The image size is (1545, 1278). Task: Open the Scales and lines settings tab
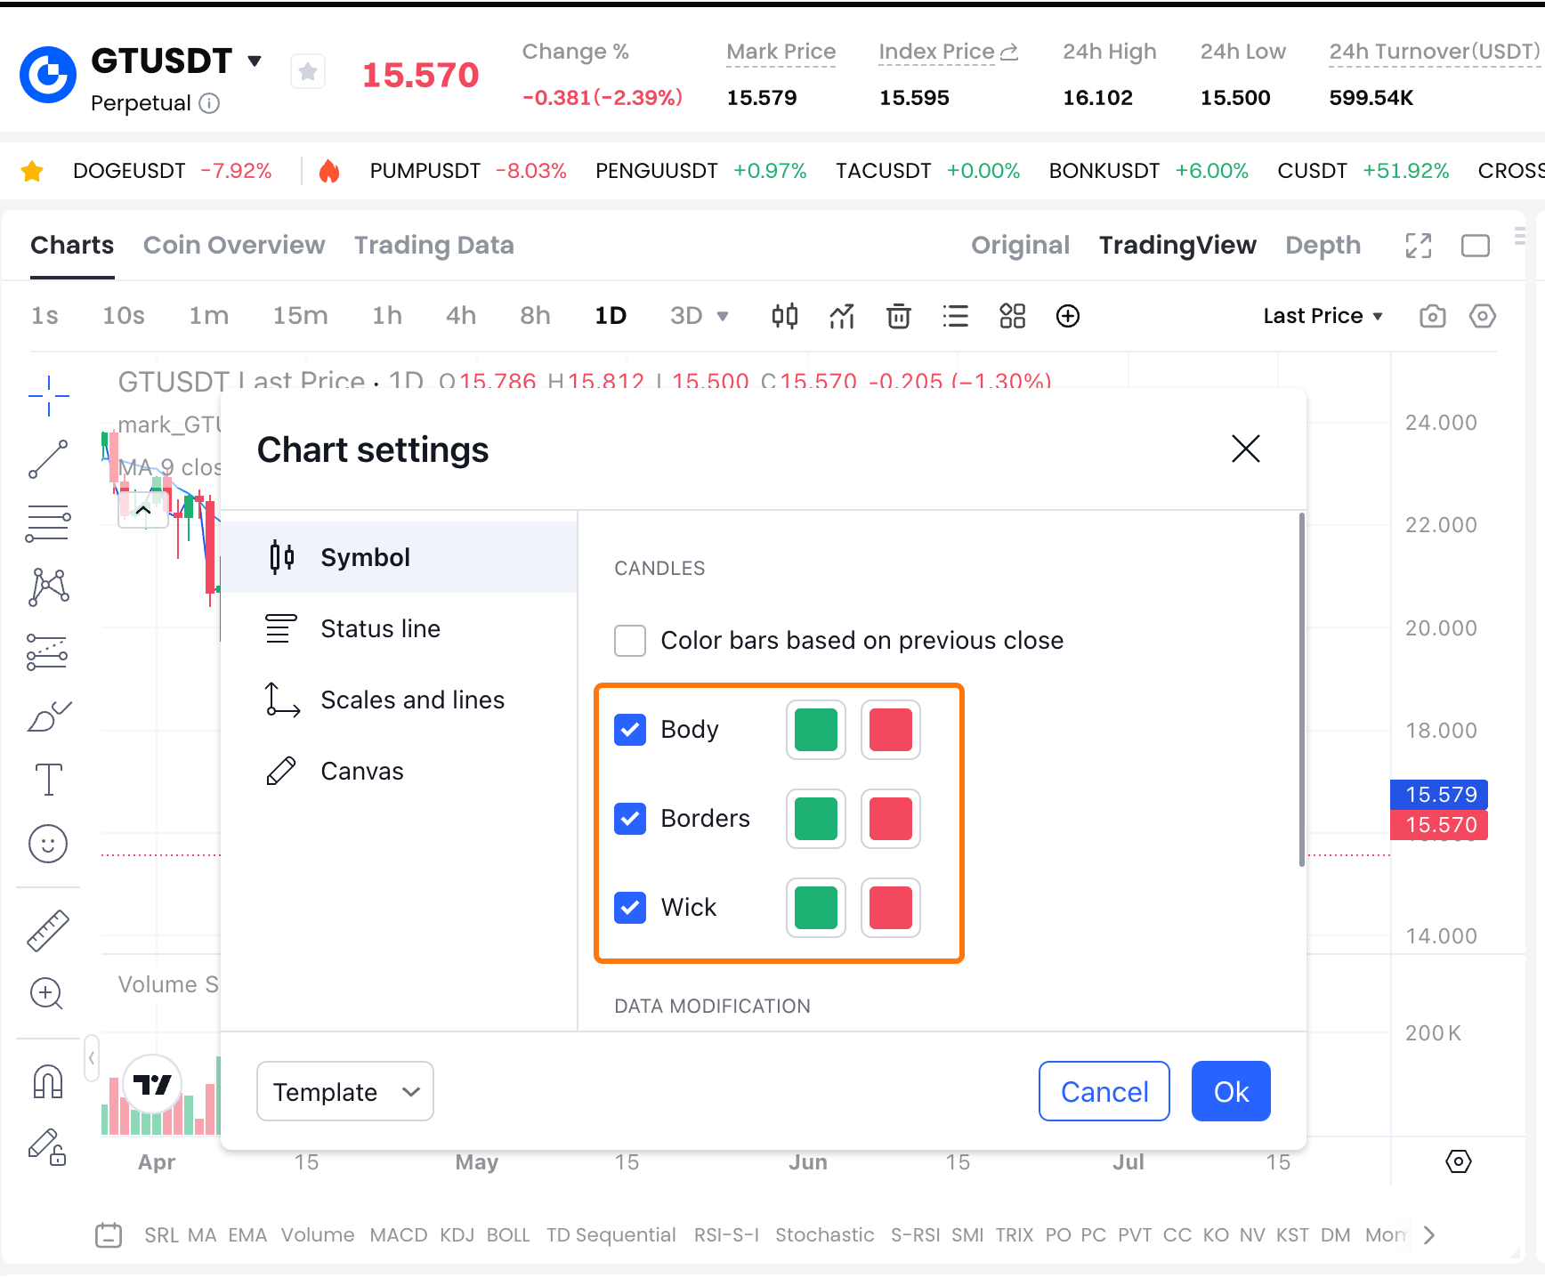tap(412, 700)
